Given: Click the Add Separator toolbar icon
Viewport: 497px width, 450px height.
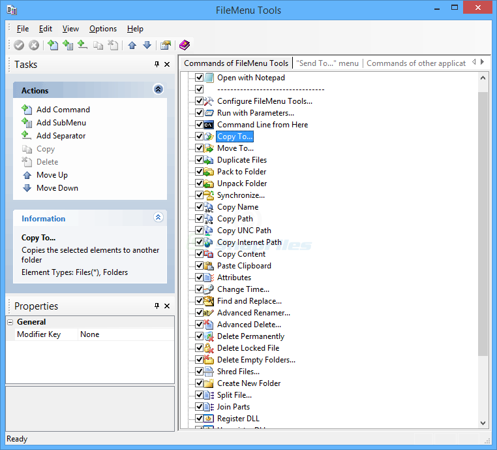Looking at the screenshot, I should [82, 45].
